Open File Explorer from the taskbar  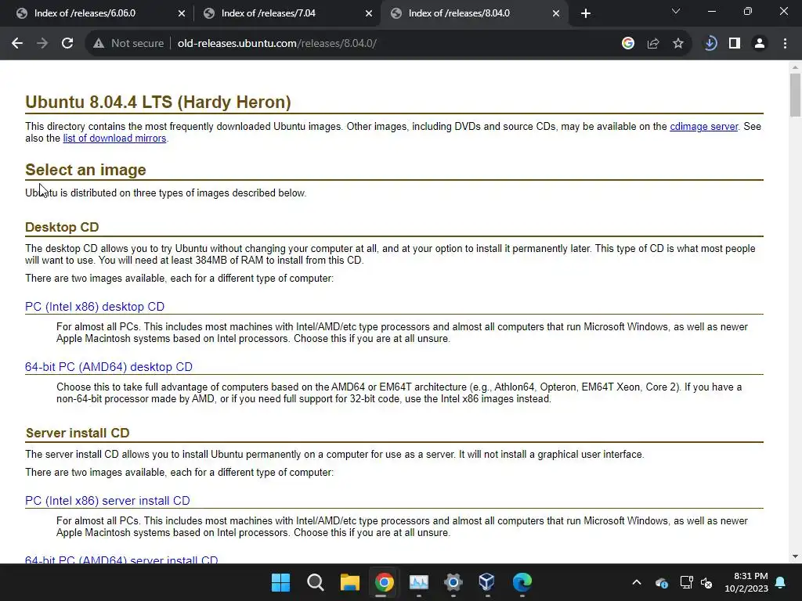click(350, 582)
